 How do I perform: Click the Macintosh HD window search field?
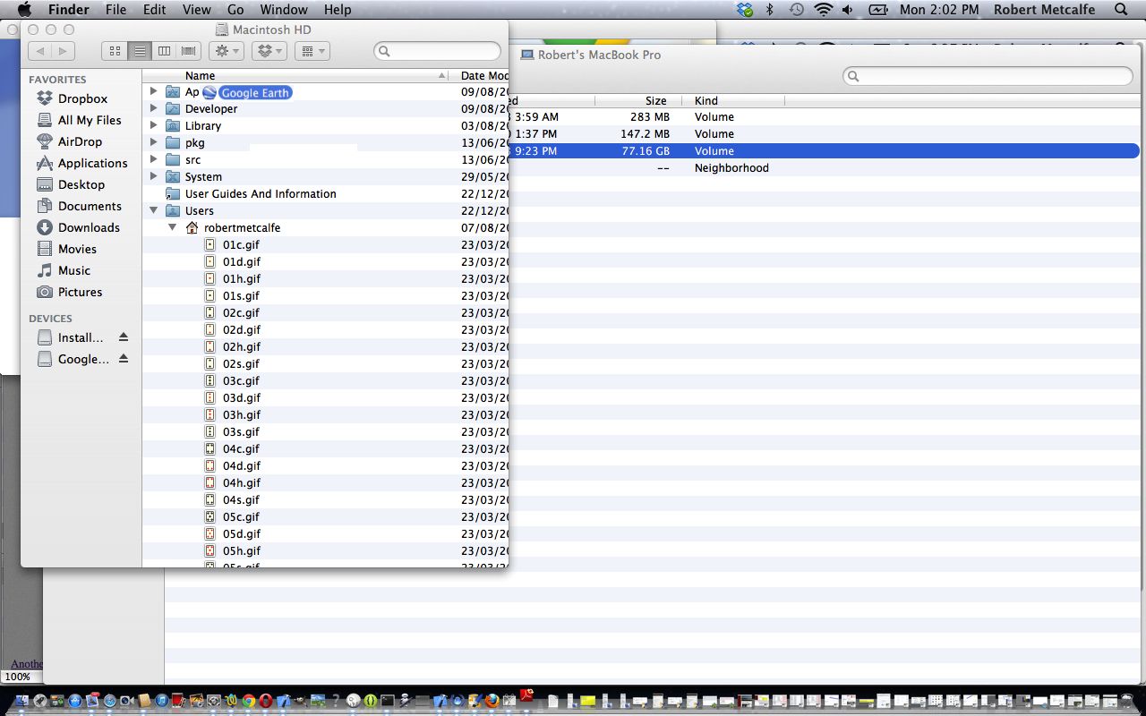[439, 51]
